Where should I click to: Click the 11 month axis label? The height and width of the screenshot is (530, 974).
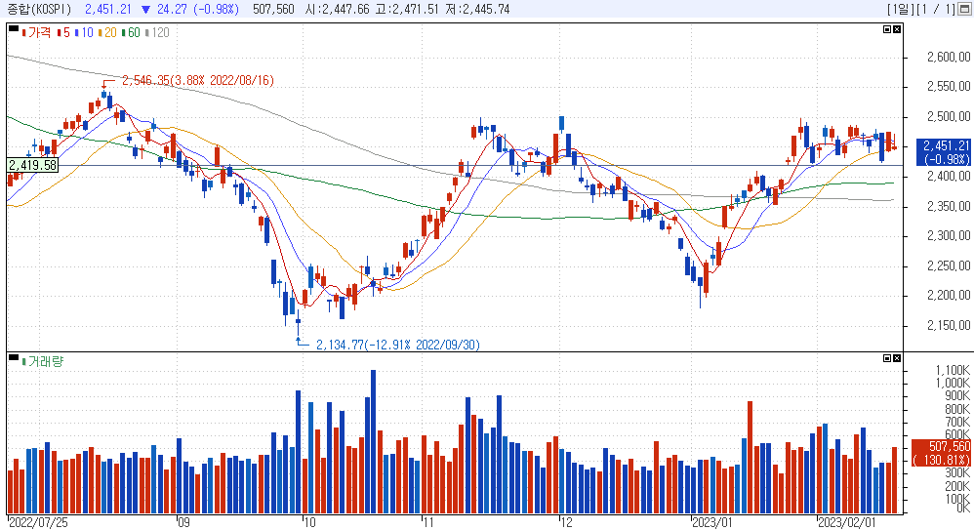[x=428, y=522]
